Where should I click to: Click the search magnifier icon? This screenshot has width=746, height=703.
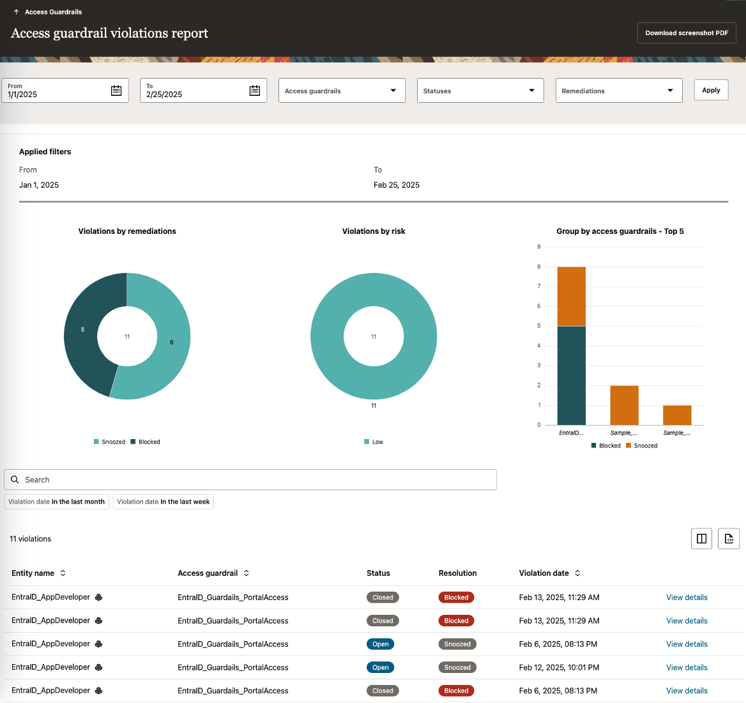(15, 479)
